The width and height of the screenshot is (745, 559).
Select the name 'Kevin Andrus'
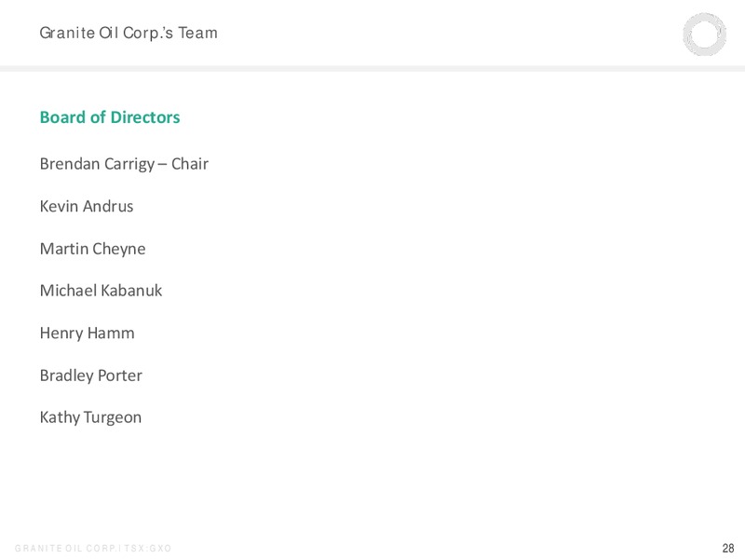coord(87,206)
